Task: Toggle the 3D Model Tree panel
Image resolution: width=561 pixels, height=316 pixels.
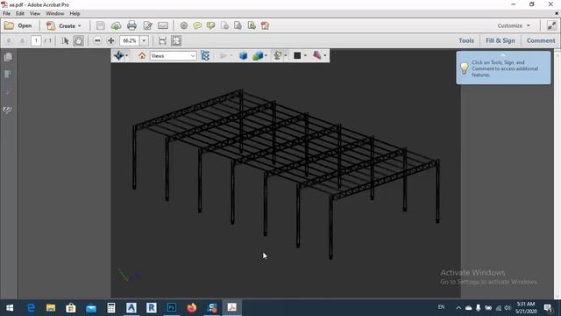Action: (x=205, y=55)
